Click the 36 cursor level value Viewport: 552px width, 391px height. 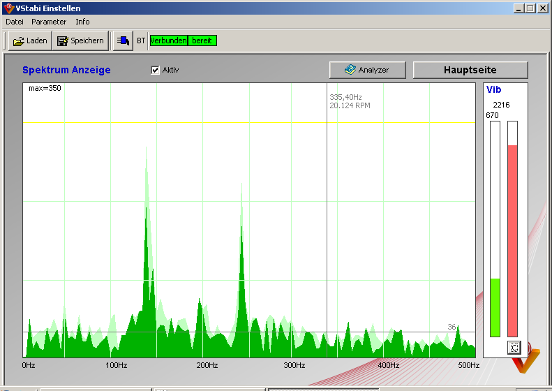[x=452, y=327]
